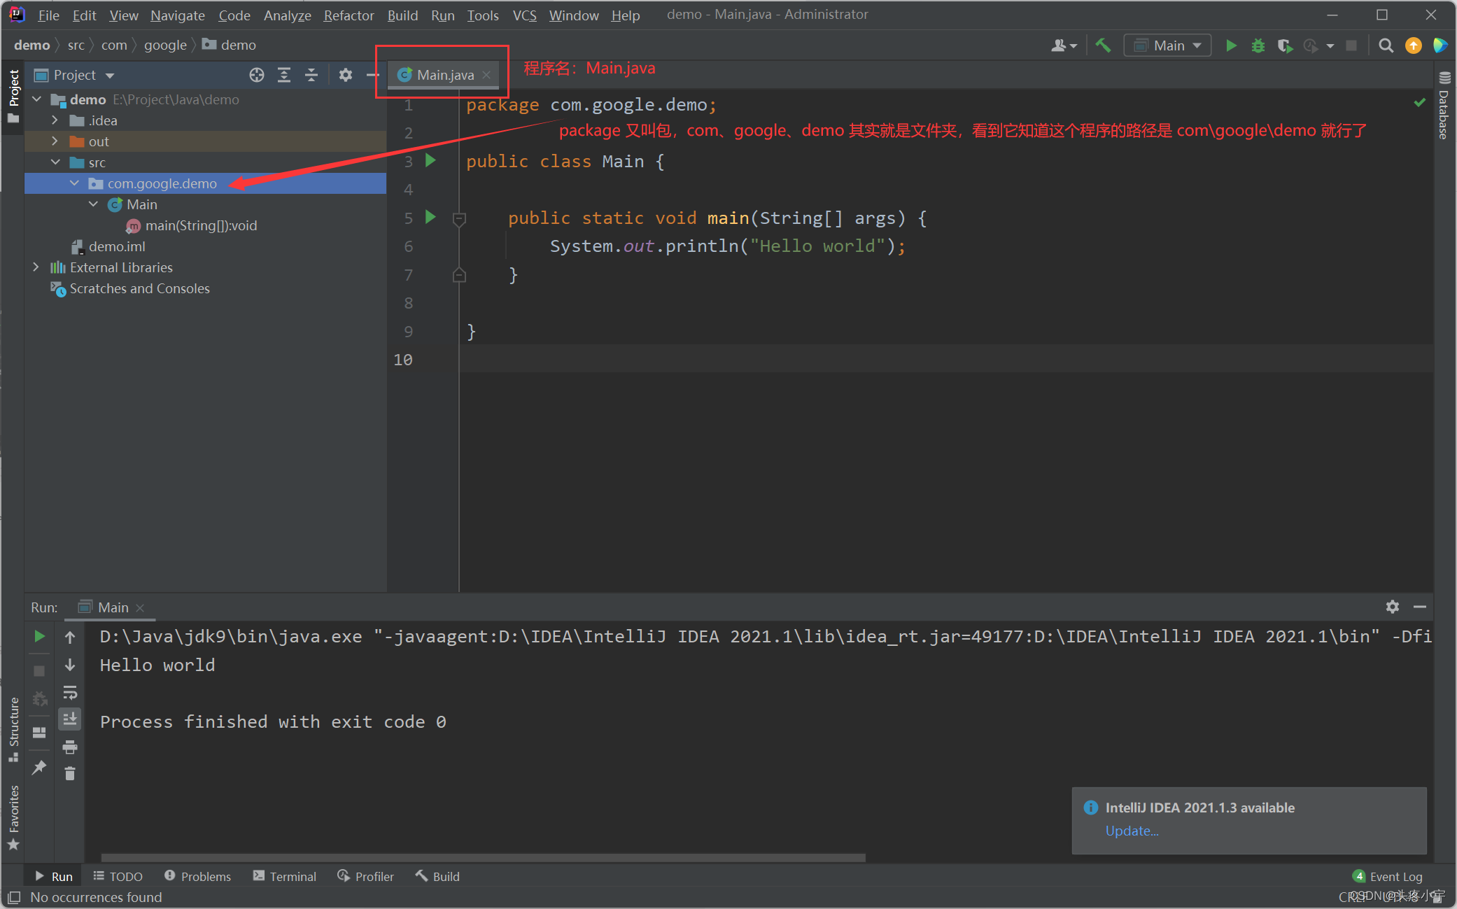Toggle the pin tab icon in Run panel
1457x909 pixels.
click(39, 768)
